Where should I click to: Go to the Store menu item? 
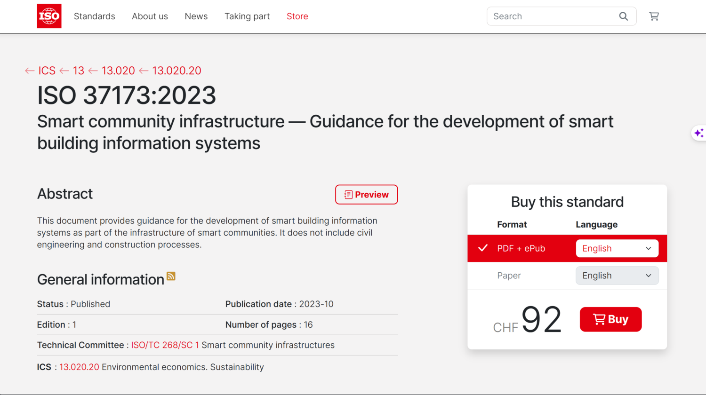point(297,16)
